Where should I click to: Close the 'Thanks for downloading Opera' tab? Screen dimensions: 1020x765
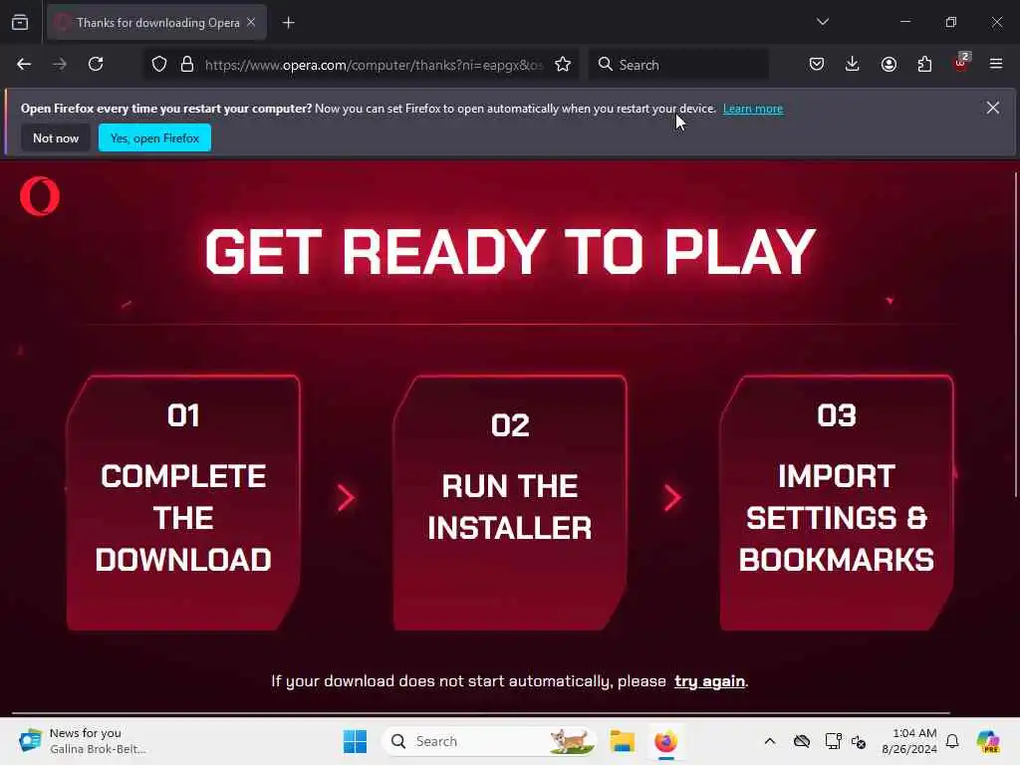click(x=251, y=22)
